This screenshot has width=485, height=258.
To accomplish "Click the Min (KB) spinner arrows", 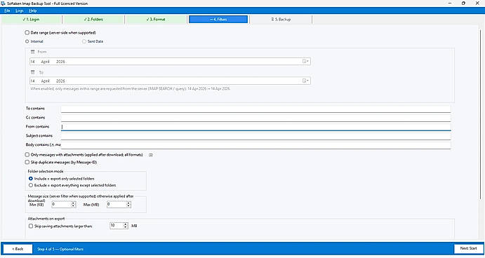I will (x=73, y=204).
